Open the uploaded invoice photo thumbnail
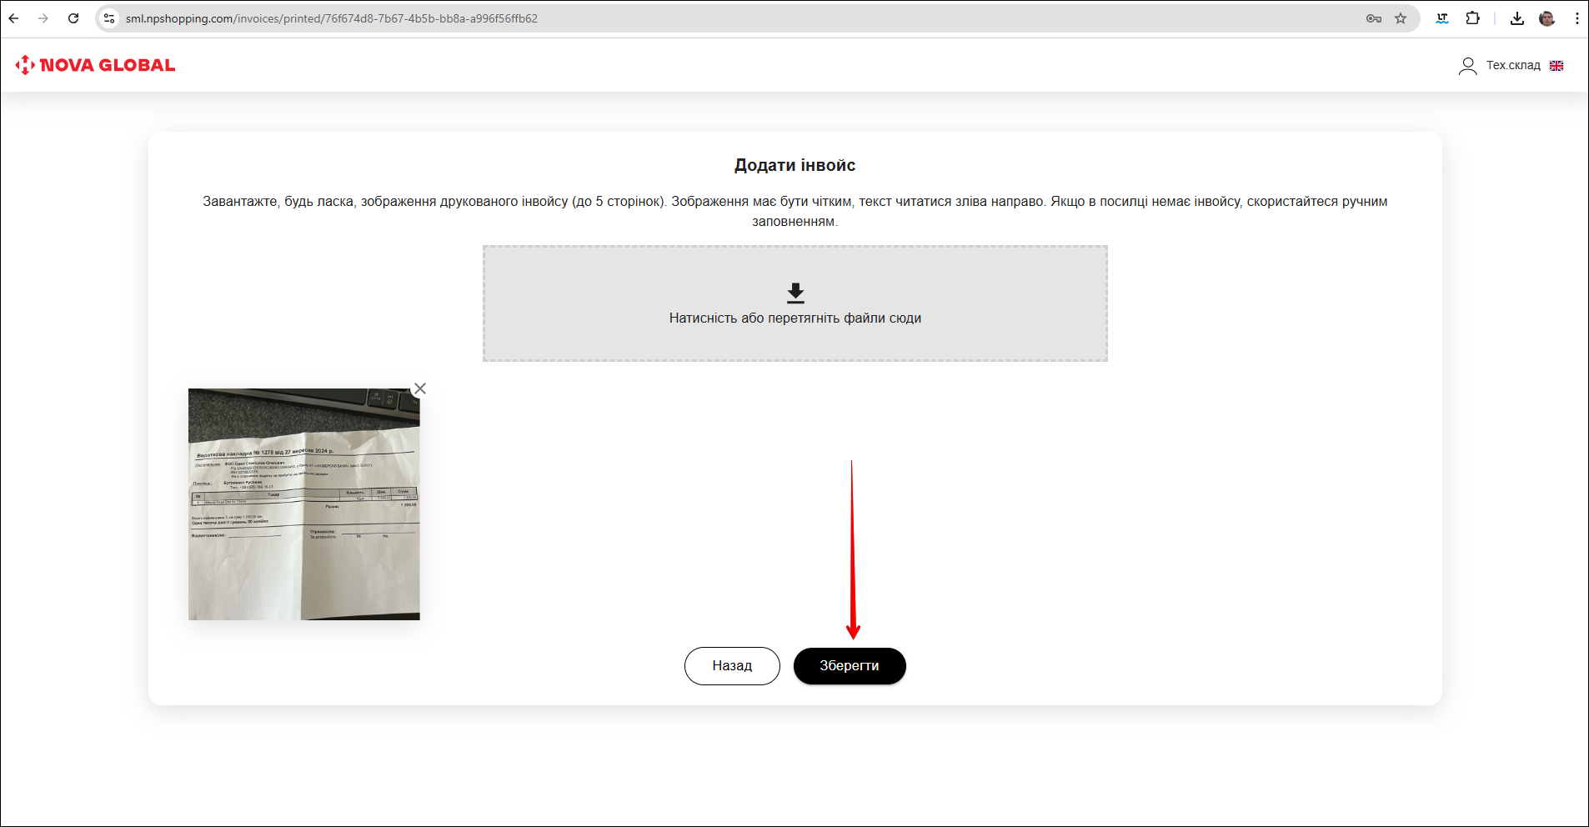The image size is (1589, 827). pos(303,504)
